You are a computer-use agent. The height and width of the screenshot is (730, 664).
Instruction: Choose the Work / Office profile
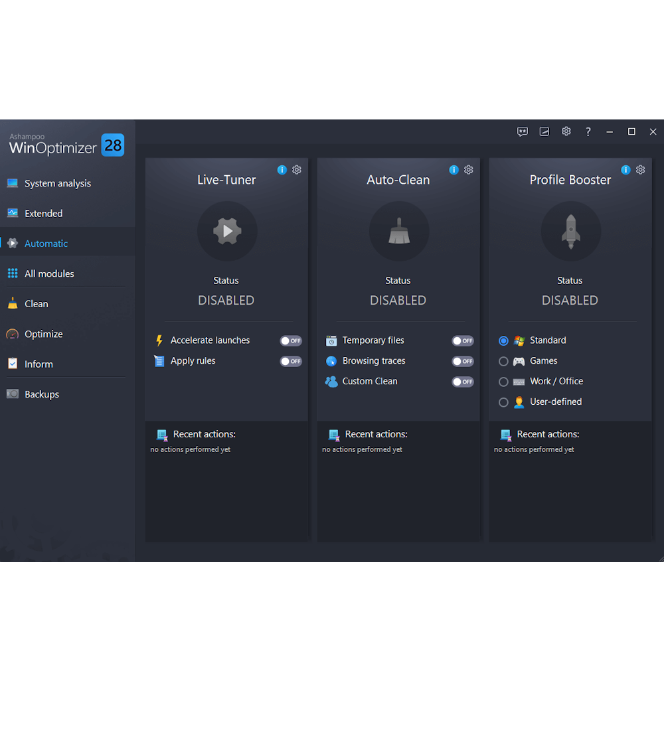[503, 382]
